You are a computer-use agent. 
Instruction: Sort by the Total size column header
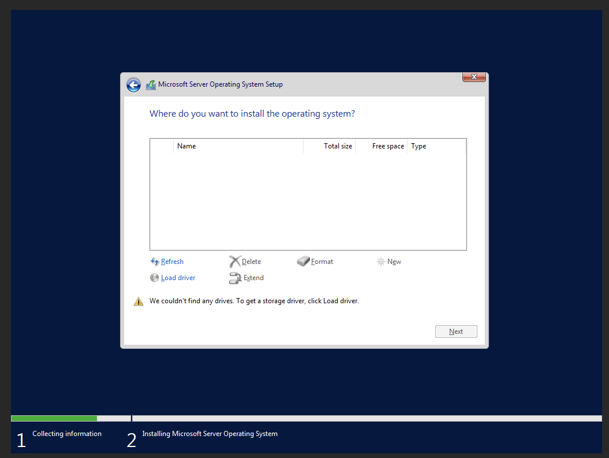(329, 146)
